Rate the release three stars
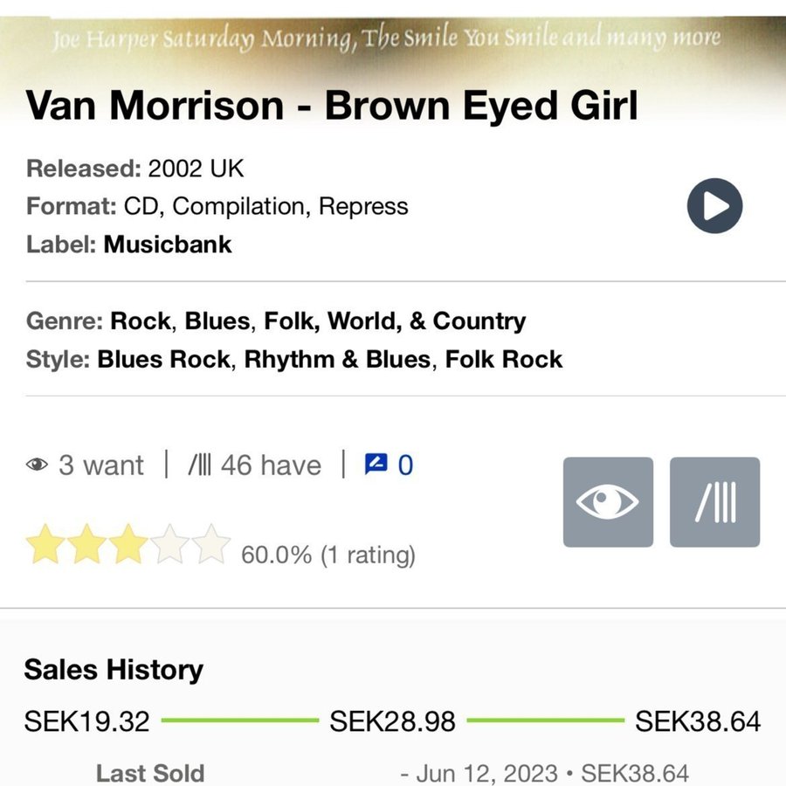 coord(128,544)
